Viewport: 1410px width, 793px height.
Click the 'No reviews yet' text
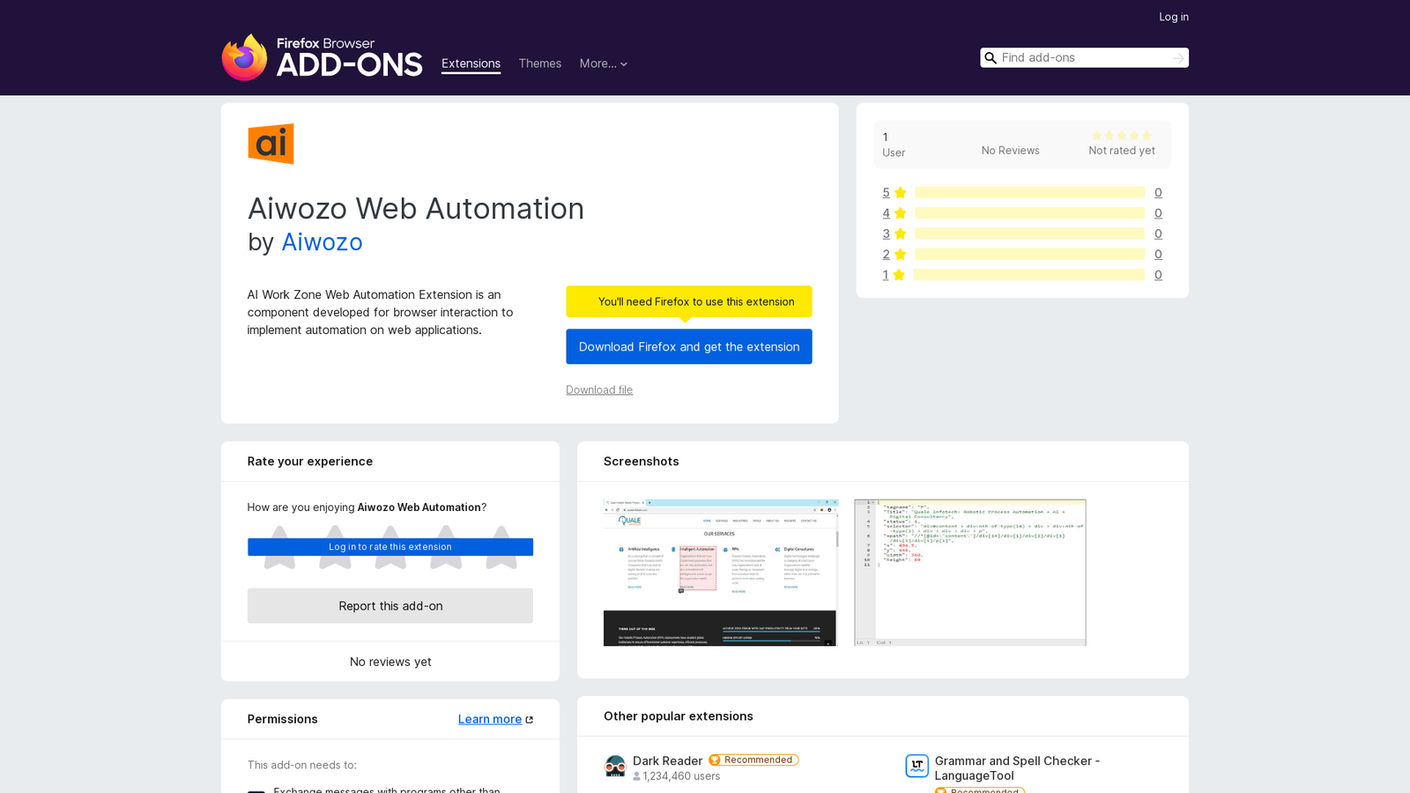pos(390,662)
